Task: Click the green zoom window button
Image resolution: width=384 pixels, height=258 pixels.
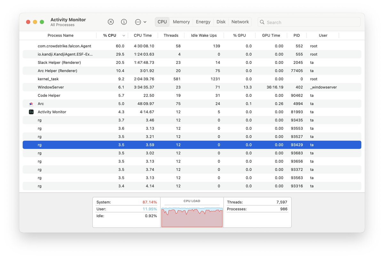Action: [42, 22]
